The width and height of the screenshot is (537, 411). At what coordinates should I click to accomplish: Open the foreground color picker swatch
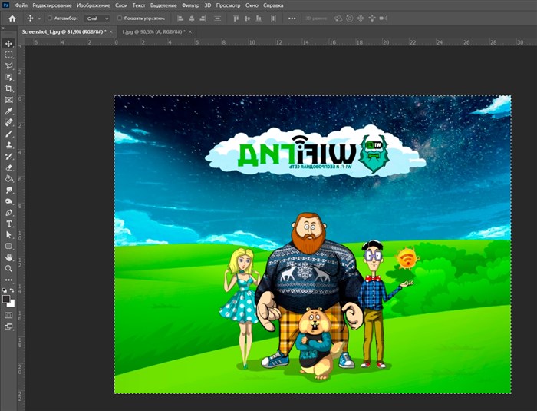coord(6,299)
